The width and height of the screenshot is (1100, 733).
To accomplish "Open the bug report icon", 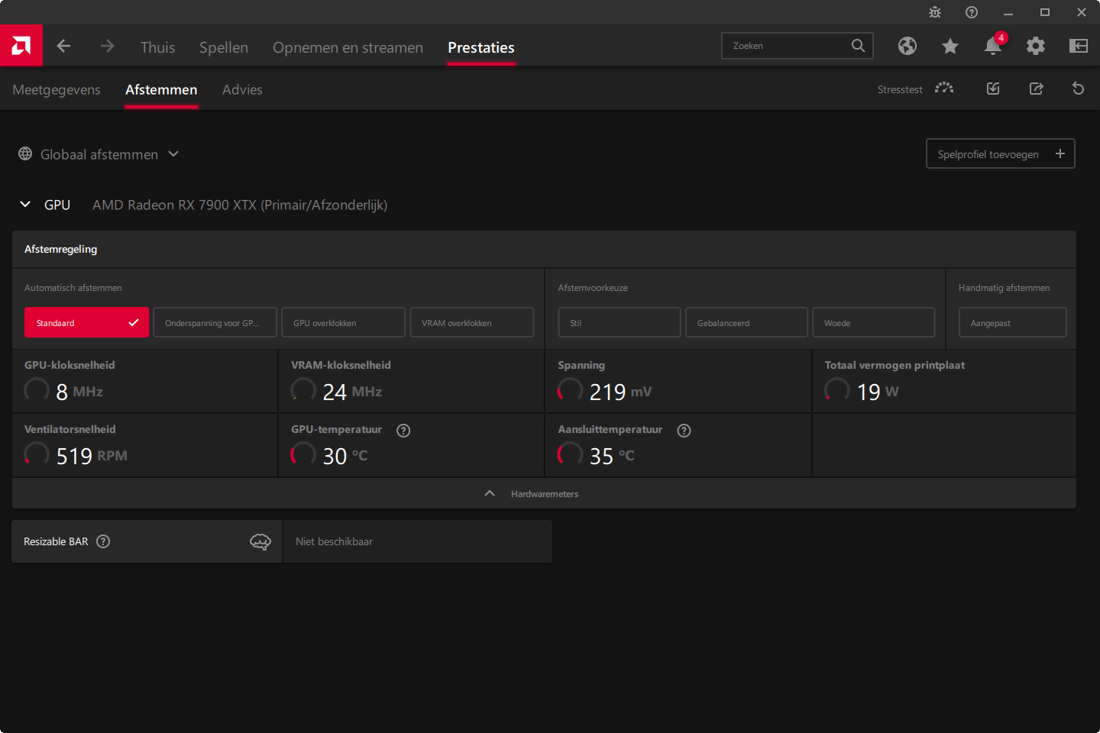I will pyautogui.click(x=935, y=12).
